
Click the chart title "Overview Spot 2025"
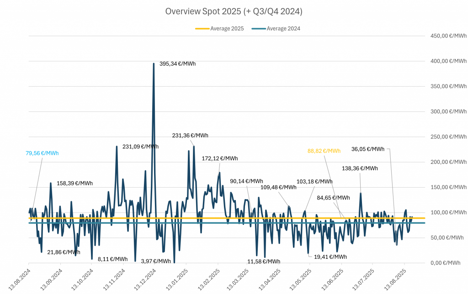[x=234, y=11]
